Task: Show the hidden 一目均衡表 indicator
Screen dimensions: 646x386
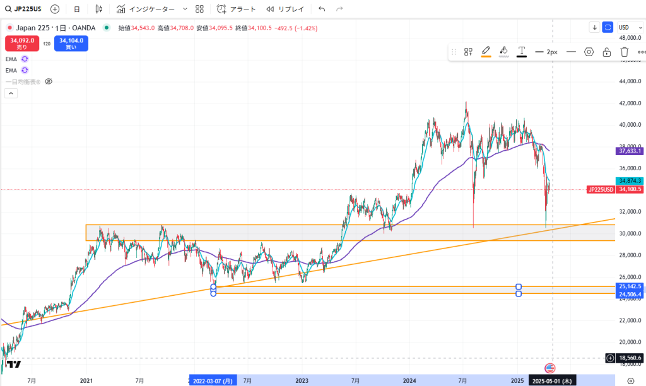Action: (49, 81)
